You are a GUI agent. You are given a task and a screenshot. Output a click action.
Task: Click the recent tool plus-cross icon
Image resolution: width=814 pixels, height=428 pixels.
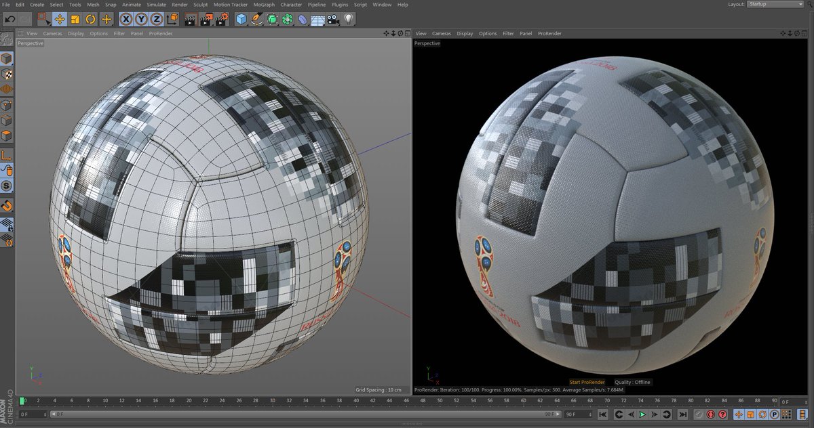106,19
